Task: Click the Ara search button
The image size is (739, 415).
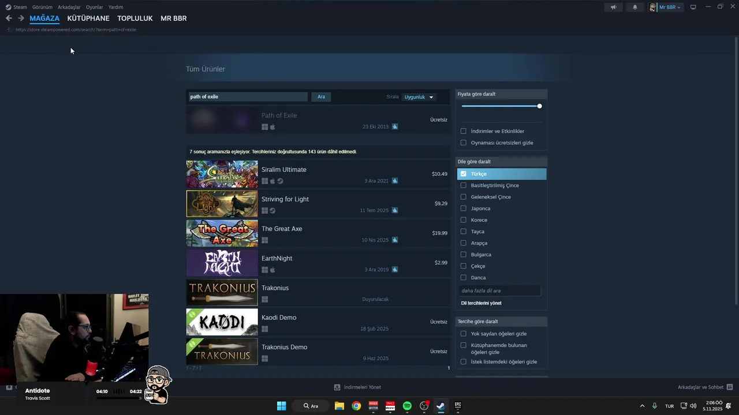Action: 321,97
